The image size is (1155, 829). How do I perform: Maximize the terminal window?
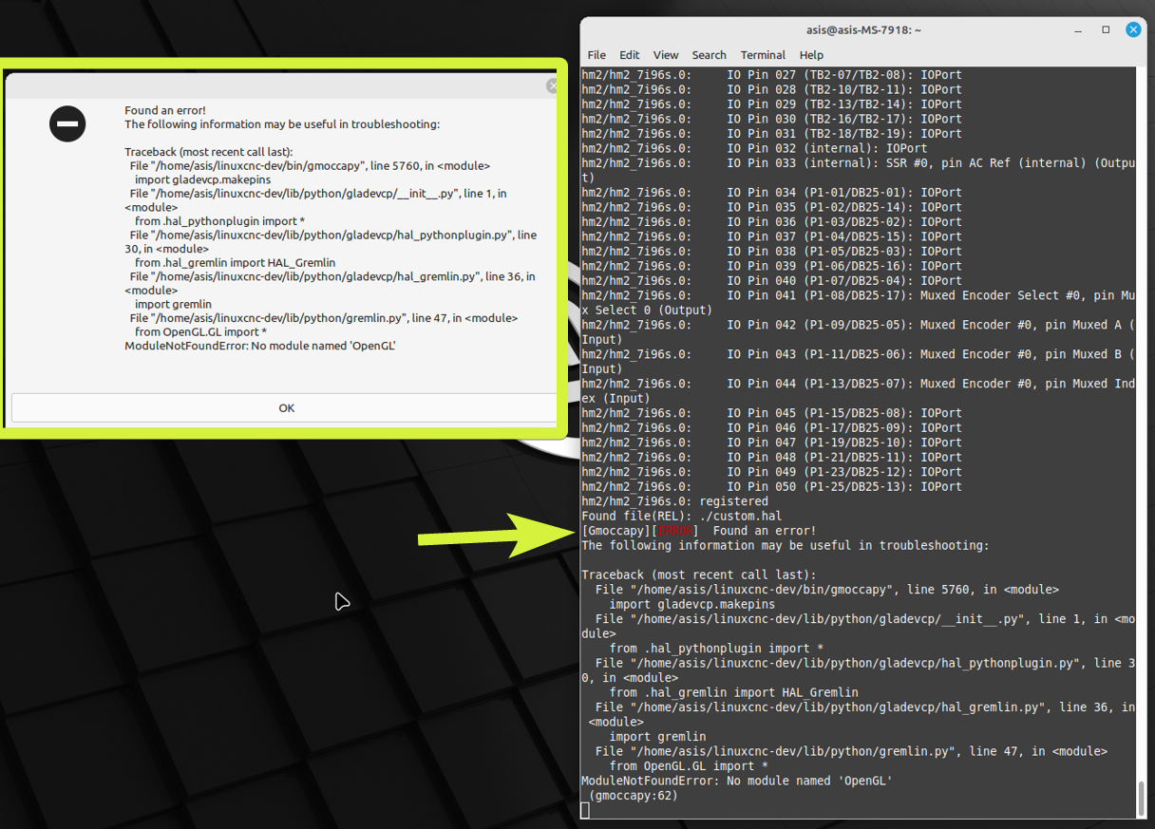click(x=1106, y=29)
